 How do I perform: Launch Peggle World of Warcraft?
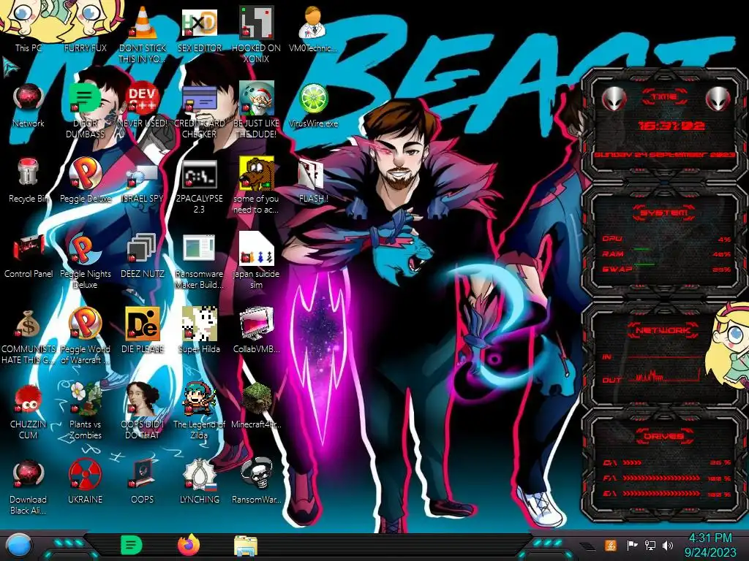[x=85, y=336]
